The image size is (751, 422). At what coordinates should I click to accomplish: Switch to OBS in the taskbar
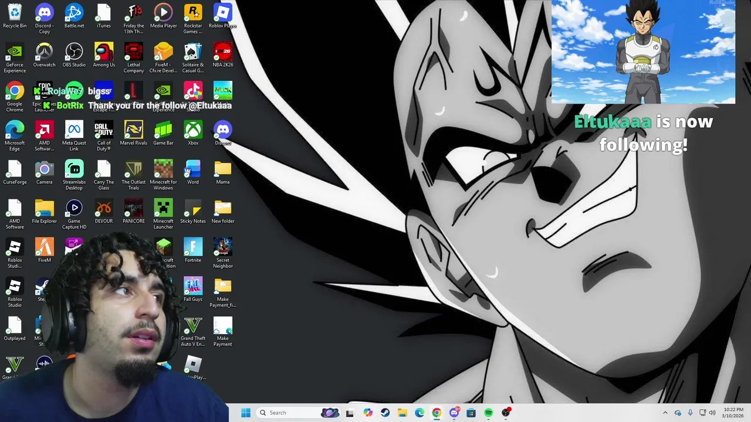(506, 413)
